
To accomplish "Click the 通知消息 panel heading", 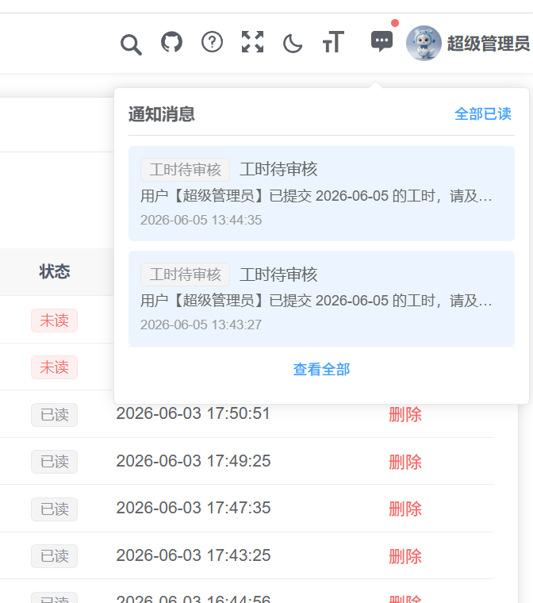I will click(162, 114).
